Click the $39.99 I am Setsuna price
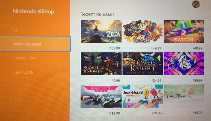This screenshot has width=211, height=121. [198, 113]
